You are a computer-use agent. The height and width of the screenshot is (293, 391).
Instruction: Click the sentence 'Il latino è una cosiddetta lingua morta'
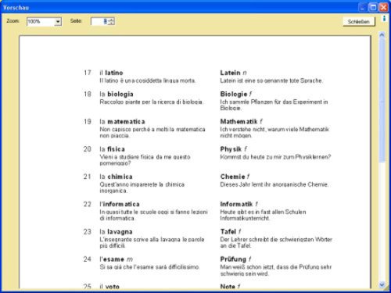click(148, 80)
